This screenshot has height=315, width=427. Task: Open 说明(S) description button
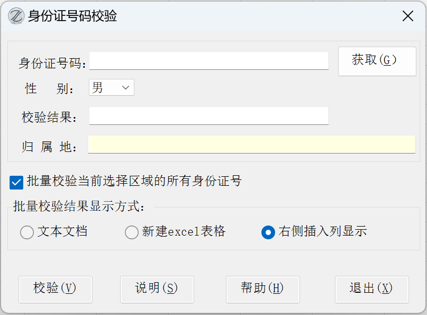(157, 289)
